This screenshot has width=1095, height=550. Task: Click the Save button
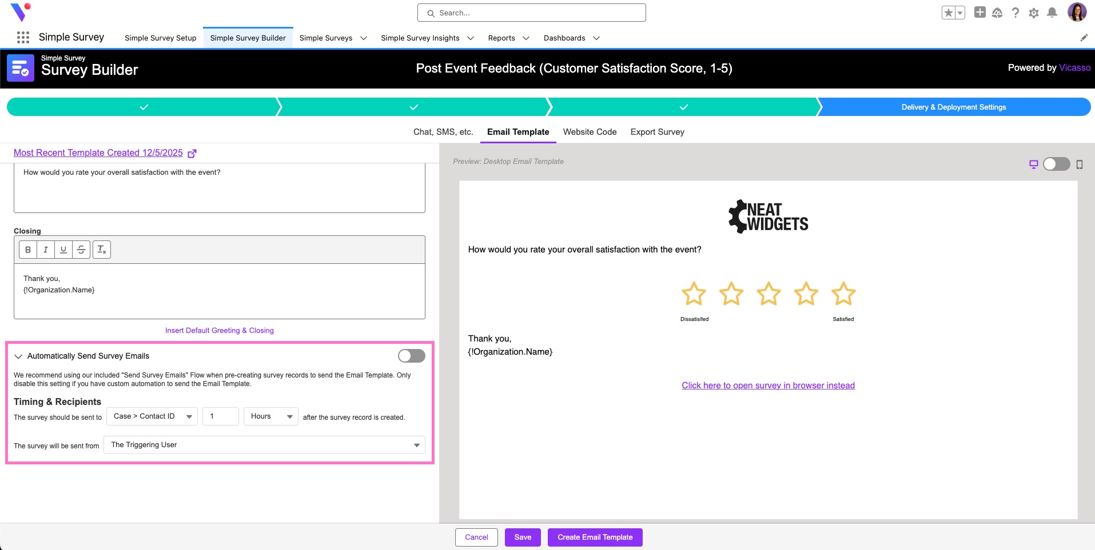point(523,537)
